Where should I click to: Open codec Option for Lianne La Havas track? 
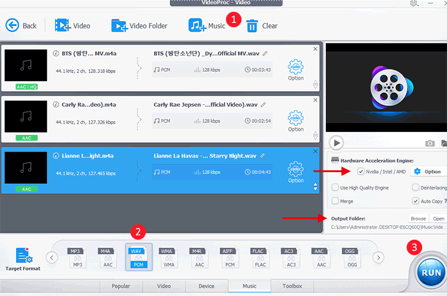tap(296, 172)
